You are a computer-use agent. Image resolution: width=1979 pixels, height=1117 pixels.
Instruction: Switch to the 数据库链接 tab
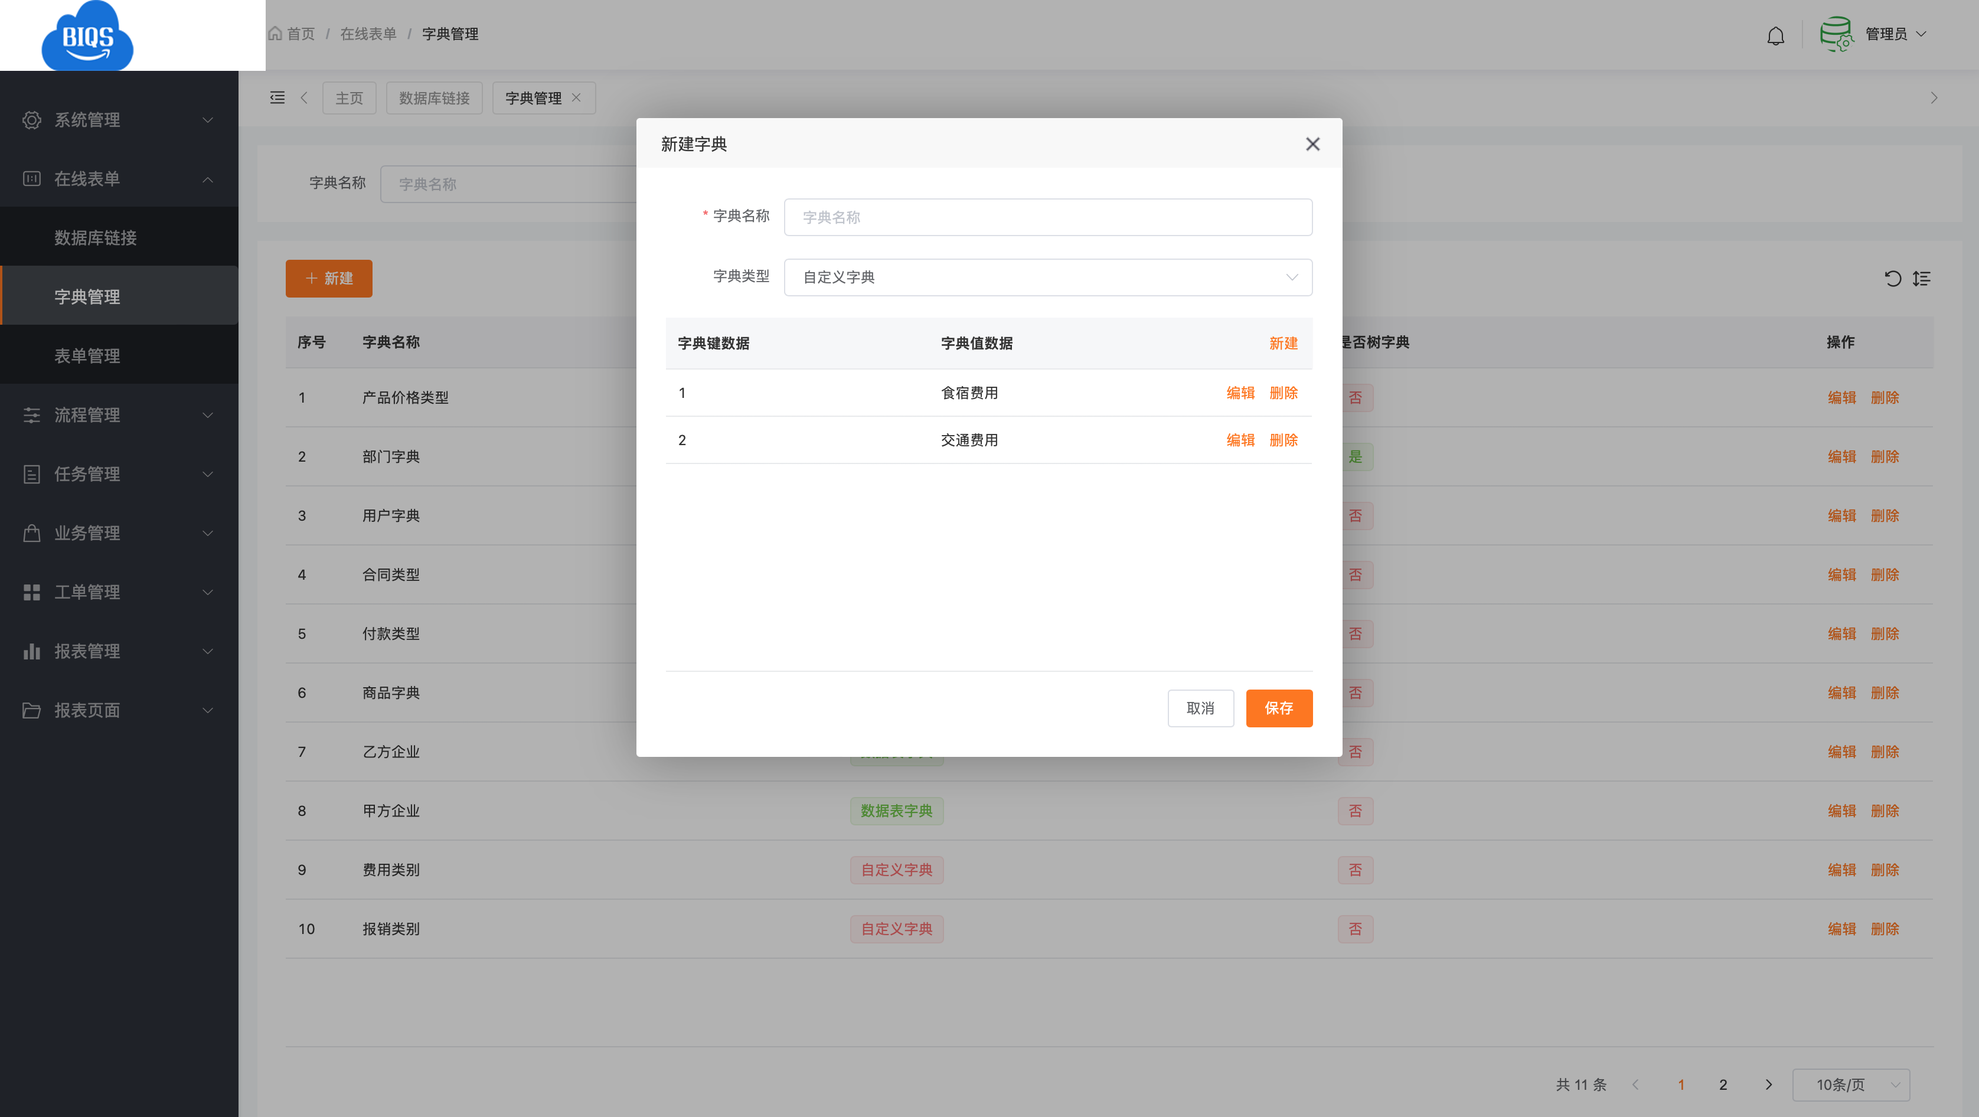pos(434,99)
